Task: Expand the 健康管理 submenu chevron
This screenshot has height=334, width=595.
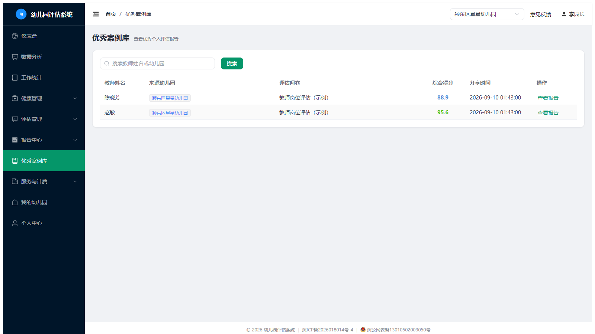Action: click(75, 98)
